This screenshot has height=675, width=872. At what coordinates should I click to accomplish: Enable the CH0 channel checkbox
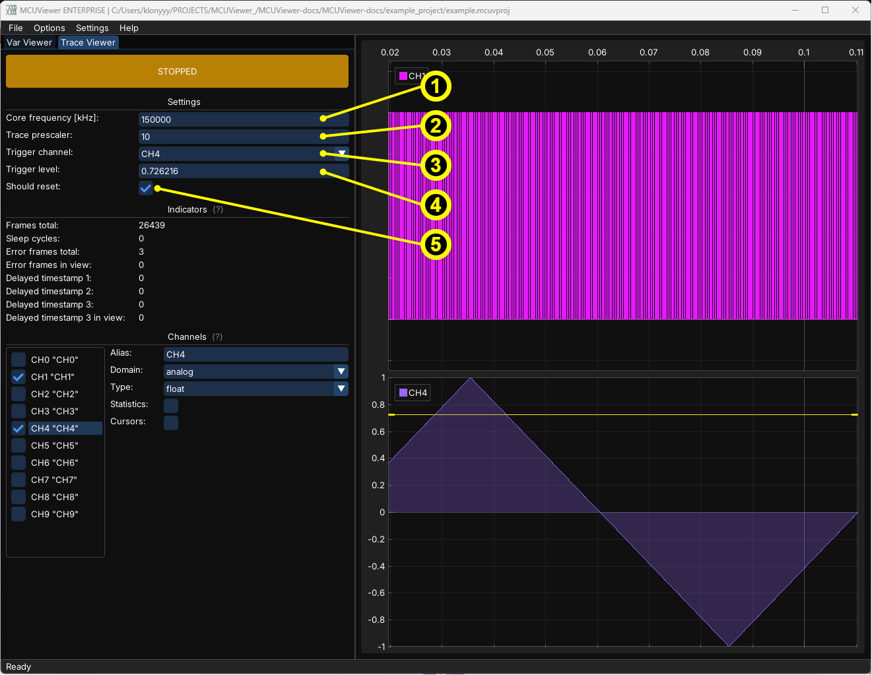[18, 360]
